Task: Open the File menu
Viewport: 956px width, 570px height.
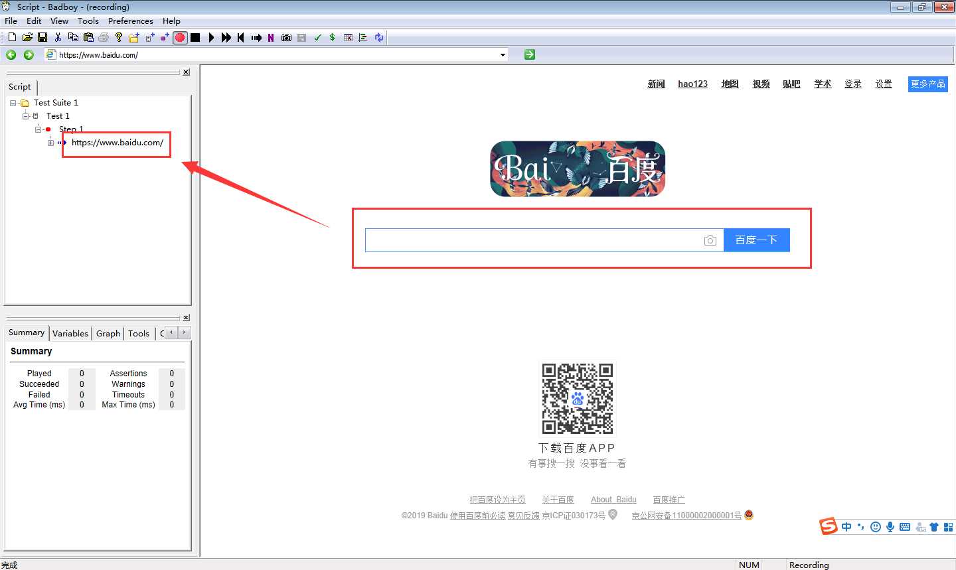Action: (11, 21)
